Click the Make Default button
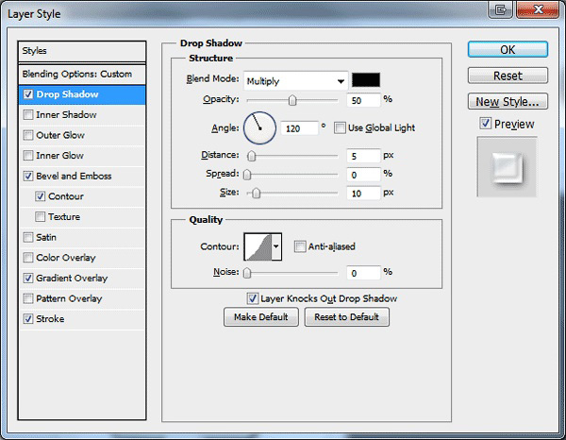Viewport: 566px width, 440px height. 261,317
